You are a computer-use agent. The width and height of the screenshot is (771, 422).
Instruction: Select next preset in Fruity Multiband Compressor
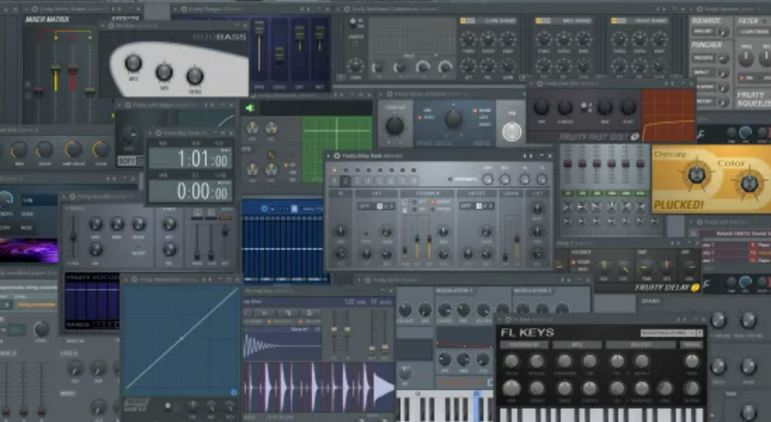click(666, 8)
